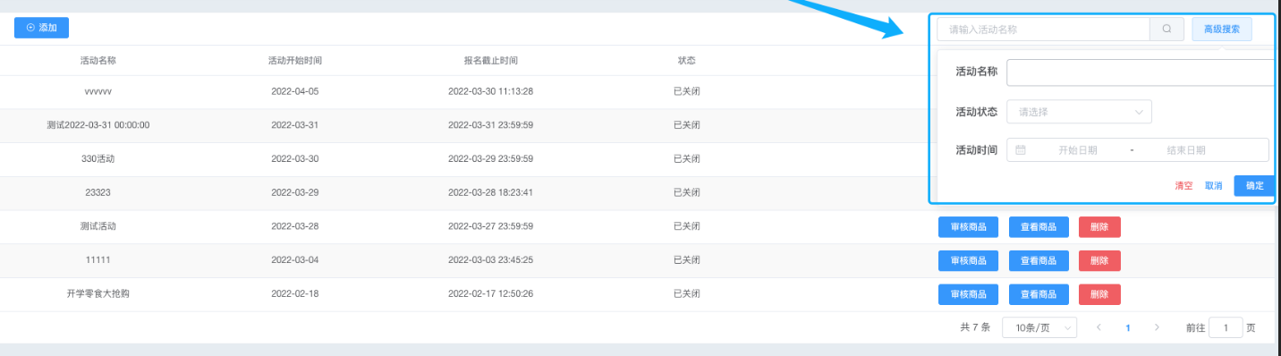Open the 活动状态 请选择 dropdown
1281x356 pixels.
click(x=1079, y=112)
